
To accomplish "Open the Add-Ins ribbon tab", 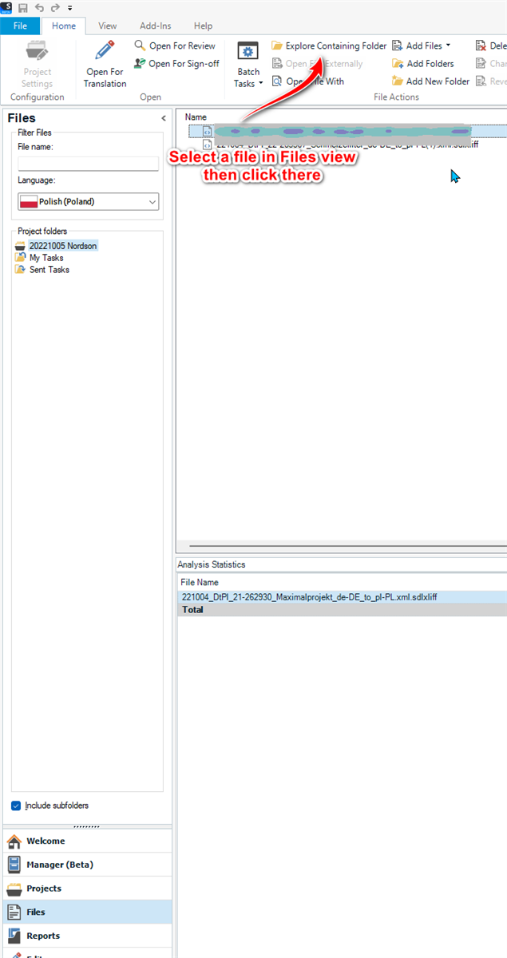I will point(155,26).
